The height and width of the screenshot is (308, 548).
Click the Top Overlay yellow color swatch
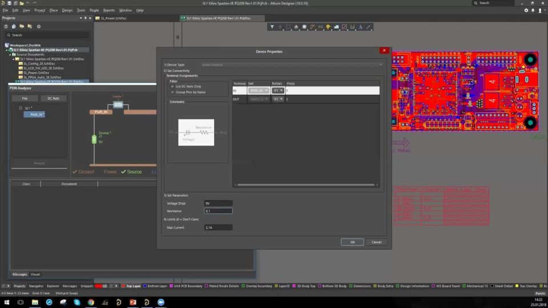point(517,286)
